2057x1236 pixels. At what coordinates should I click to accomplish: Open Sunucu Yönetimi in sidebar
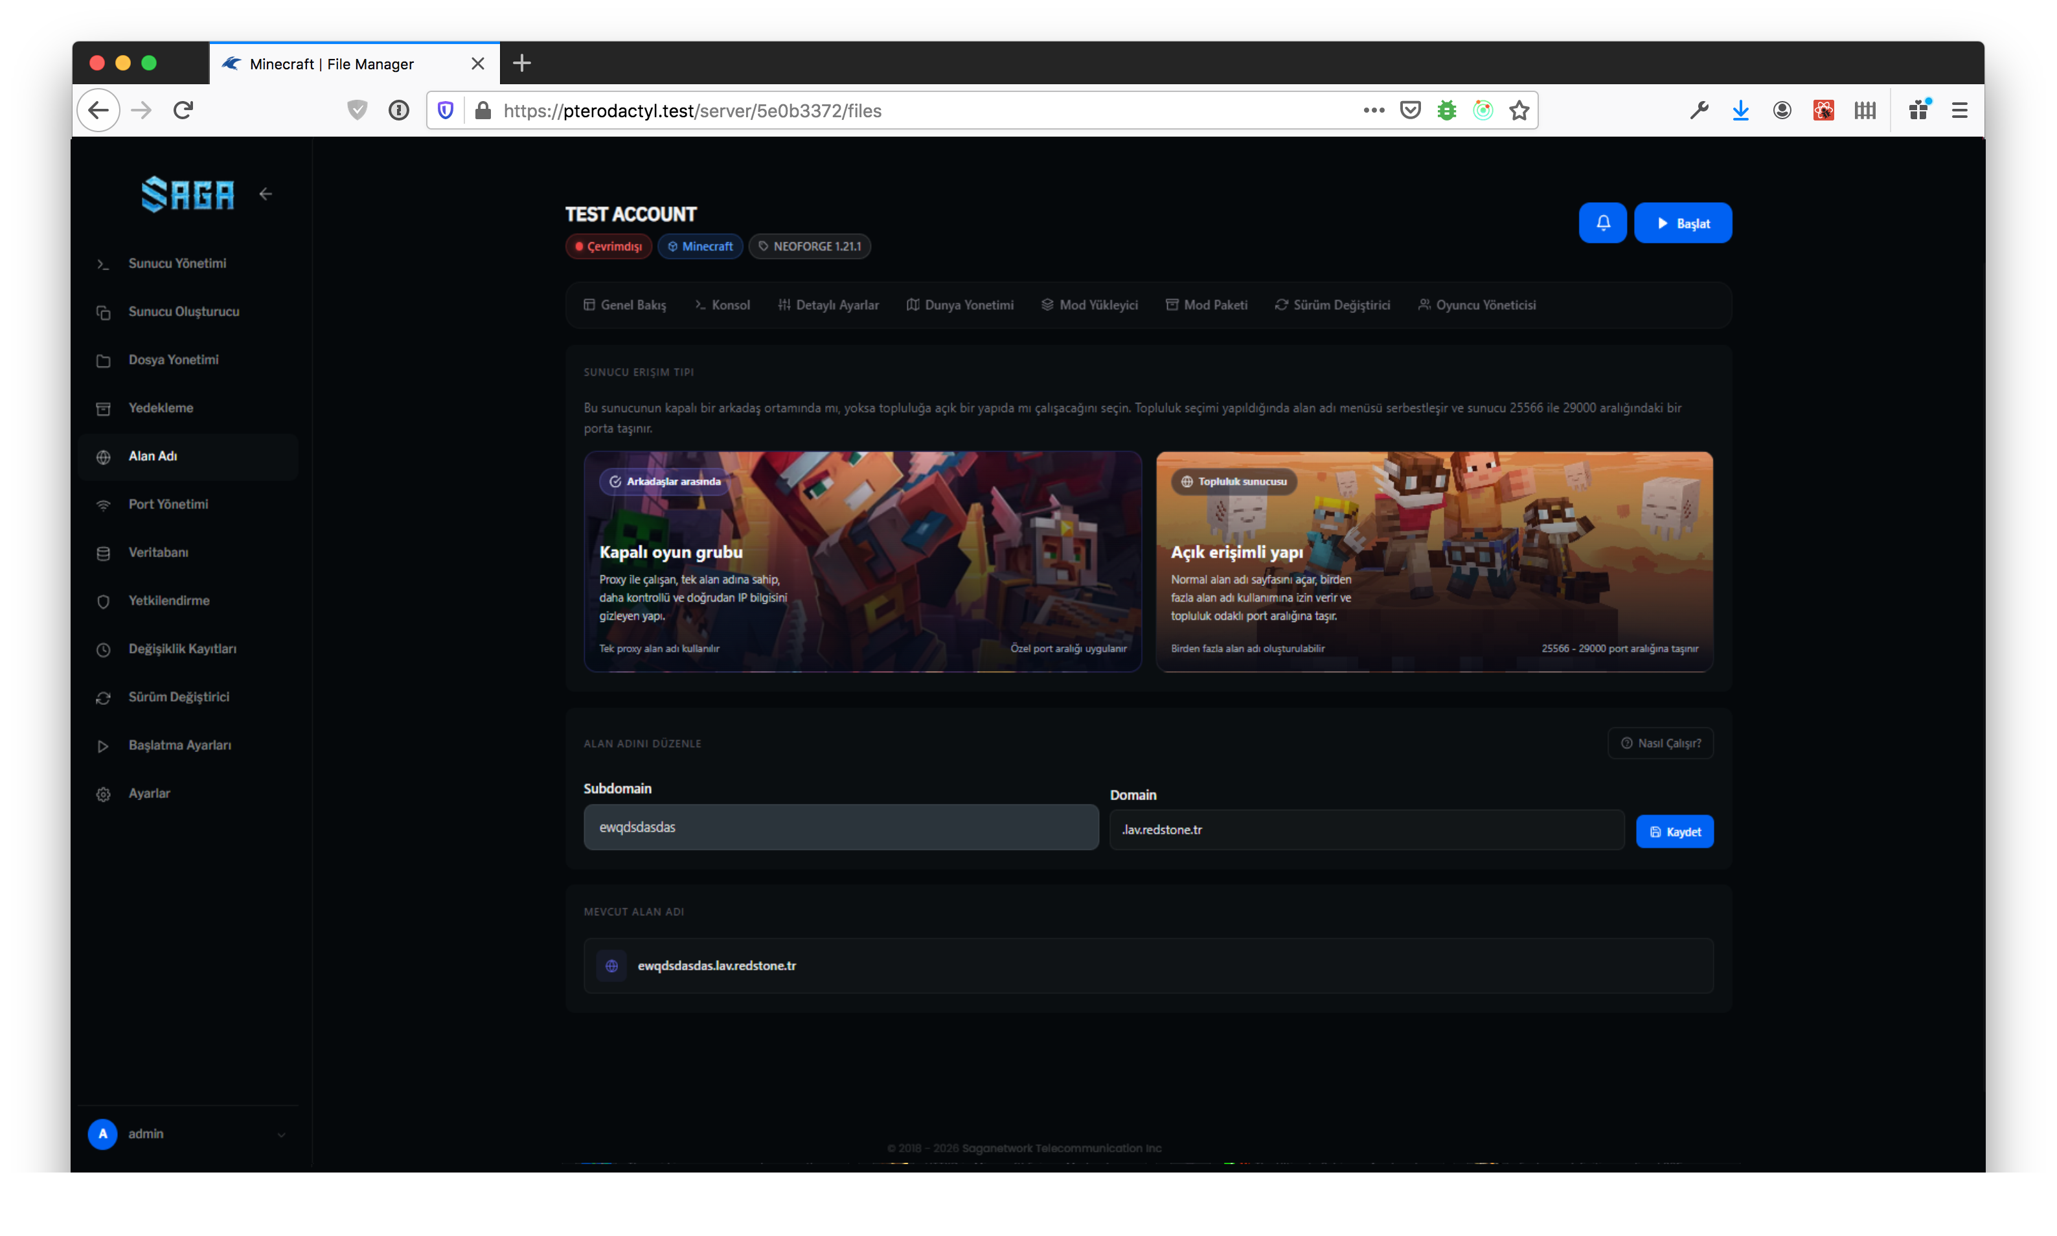(188, 263)
